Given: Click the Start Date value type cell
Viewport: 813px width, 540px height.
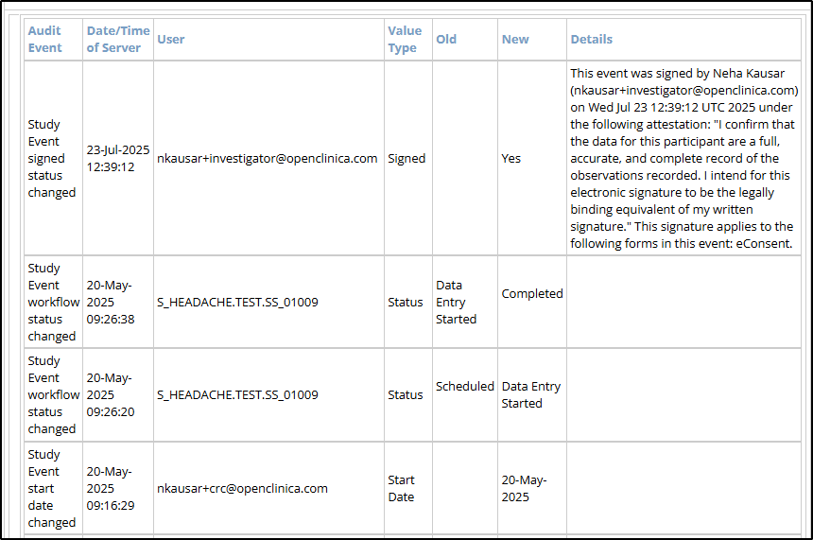Looking at the screenshot, I should click(x=402, y=489).
